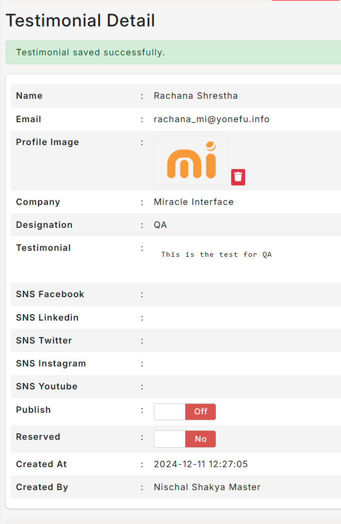The height and width of the screenshot is (524, 341).
Task: Click the Created By Nischal Shakya Master
Action: pyautogui.click(x=207, y=487)
